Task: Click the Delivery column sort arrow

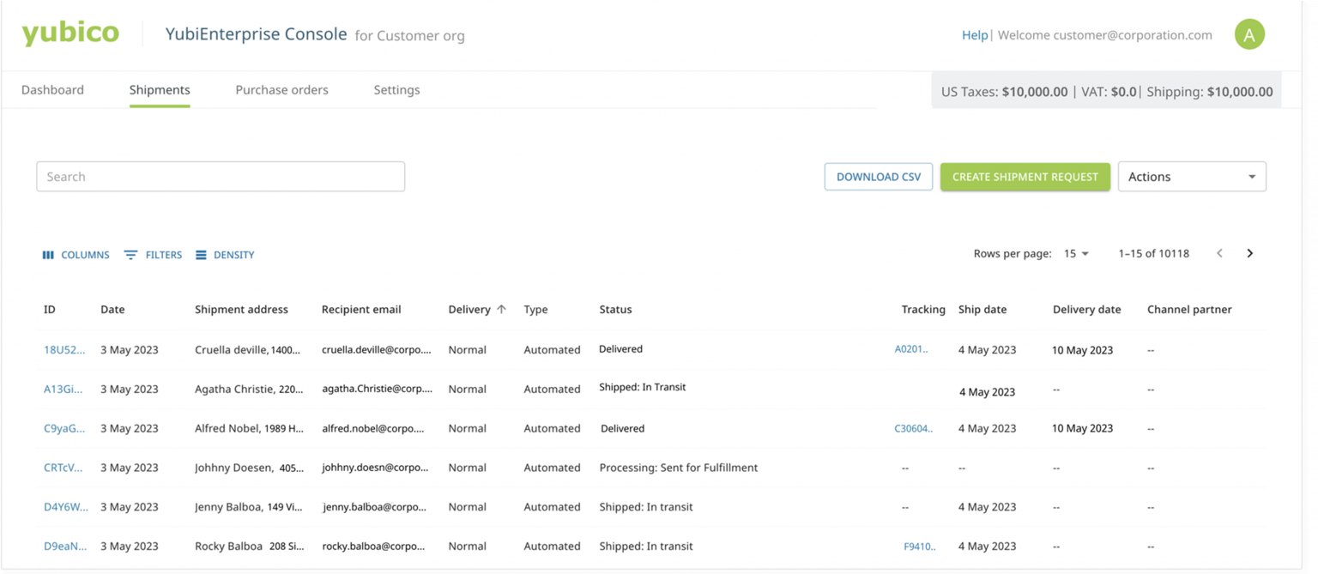Action: [x=502, y=309]
